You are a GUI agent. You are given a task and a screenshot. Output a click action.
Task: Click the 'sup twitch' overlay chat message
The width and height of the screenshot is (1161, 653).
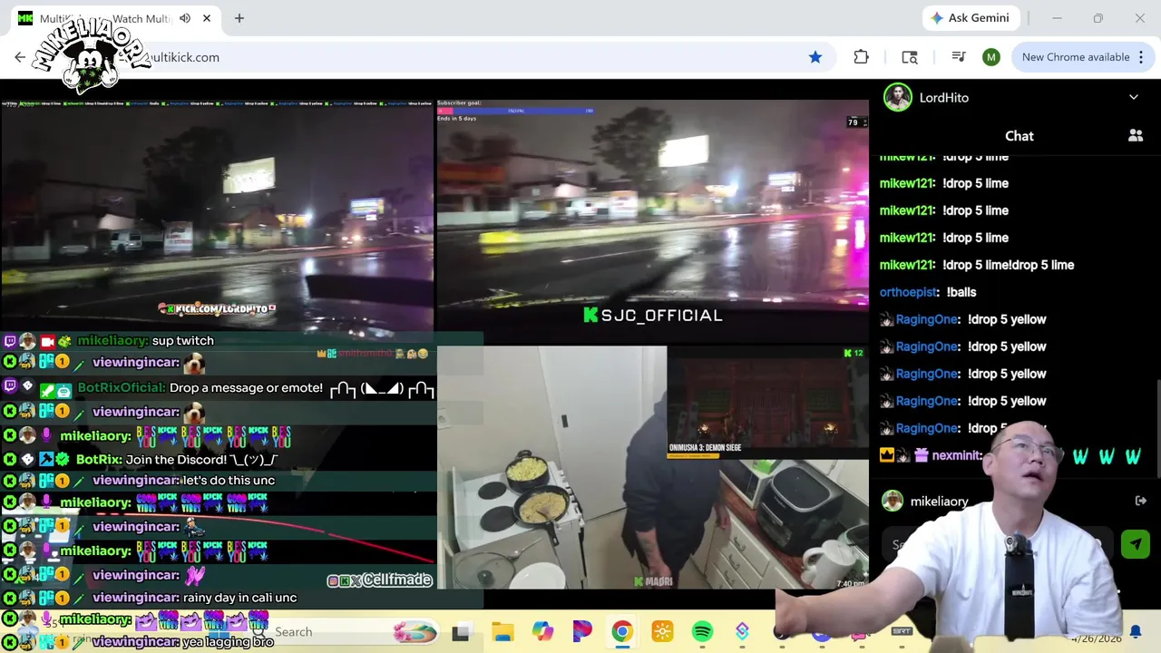click(183, 340)
